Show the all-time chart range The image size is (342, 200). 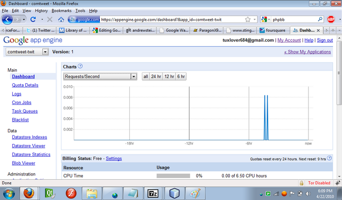146,76
